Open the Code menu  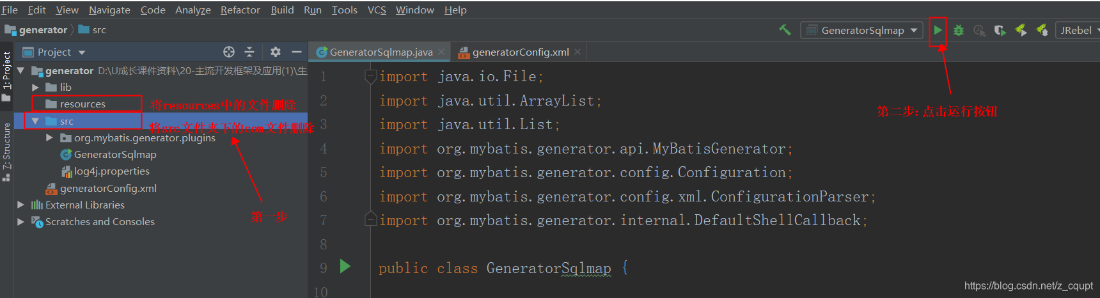tap(153, 10)
